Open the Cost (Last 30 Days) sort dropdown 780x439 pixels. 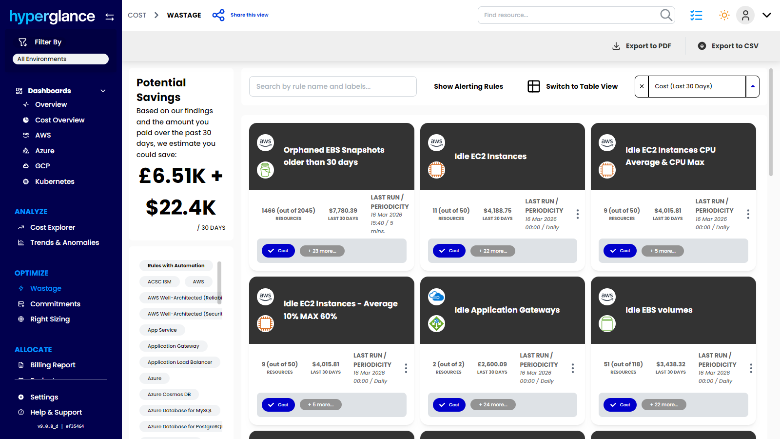[753, 86]
